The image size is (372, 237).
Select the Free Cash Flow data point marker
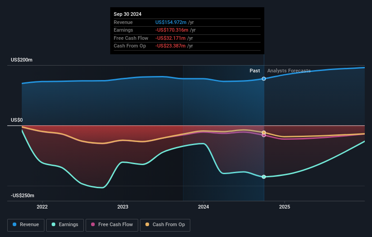[x=264, y=135]
